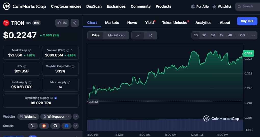Expand more website links chevron

(76, 117)
